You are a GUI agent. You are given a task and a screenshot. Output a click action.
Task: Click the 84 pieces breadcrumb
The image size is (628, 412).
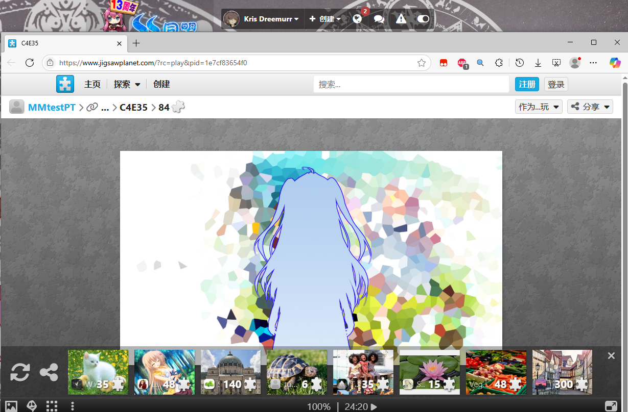tap(172, 107)
